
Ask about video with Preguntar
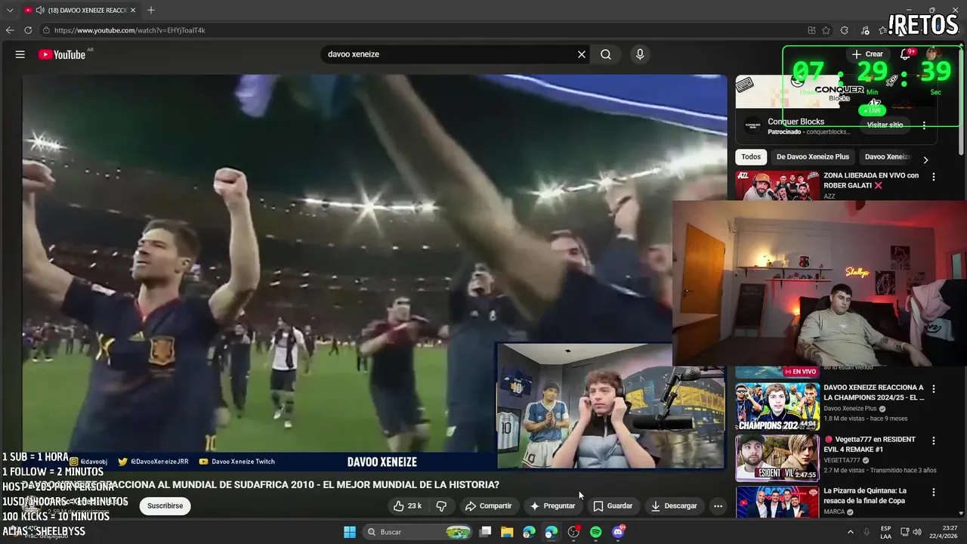552,505
